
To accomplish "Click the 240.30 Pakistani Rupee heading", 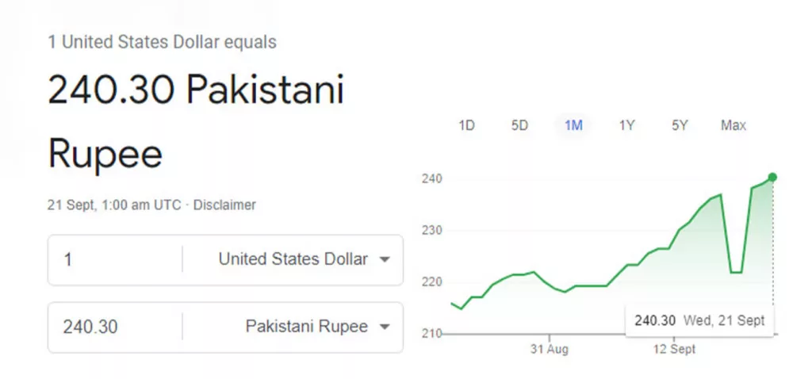I will [196, 122].
